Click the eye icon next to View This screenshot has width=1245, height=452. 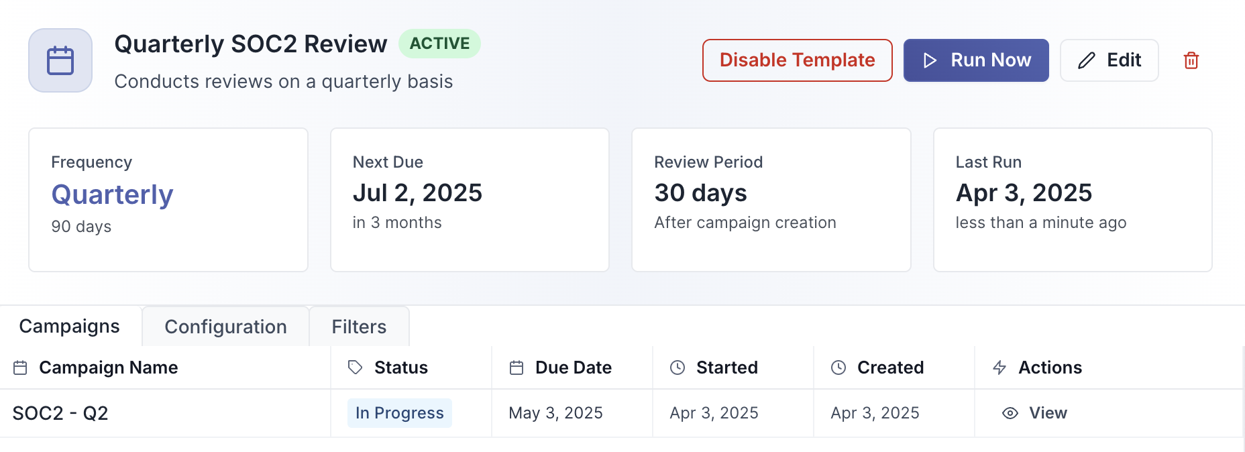1010,413
